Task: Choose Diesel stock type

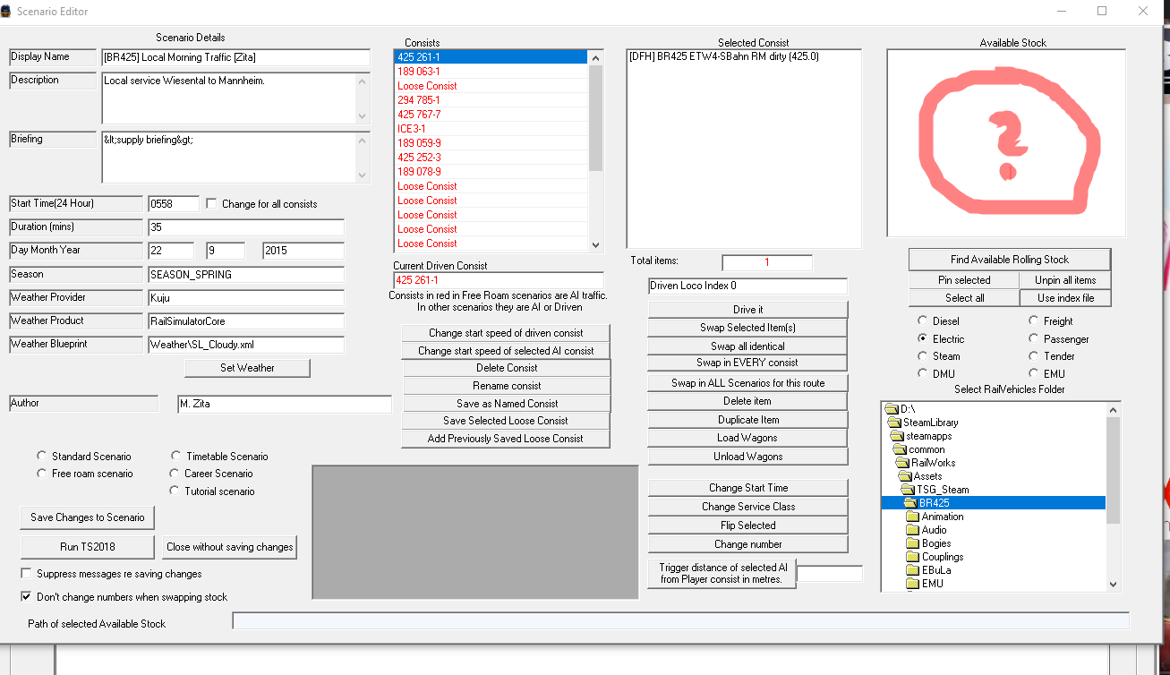Action: (922, 320)
